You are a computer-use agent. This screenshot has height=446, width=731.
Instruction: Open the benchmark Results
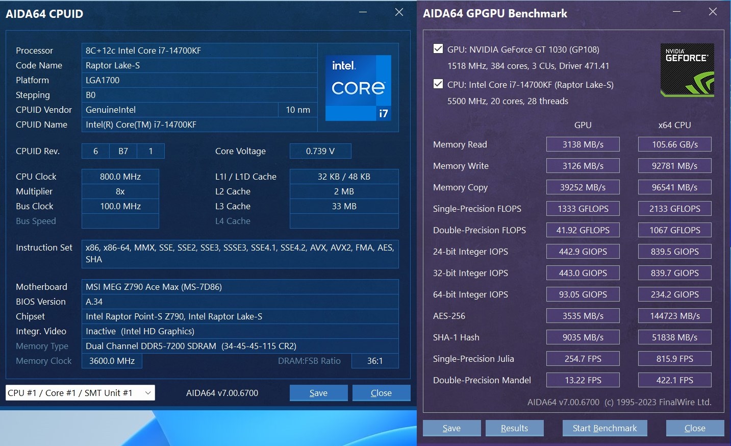(x=514, y=428)
